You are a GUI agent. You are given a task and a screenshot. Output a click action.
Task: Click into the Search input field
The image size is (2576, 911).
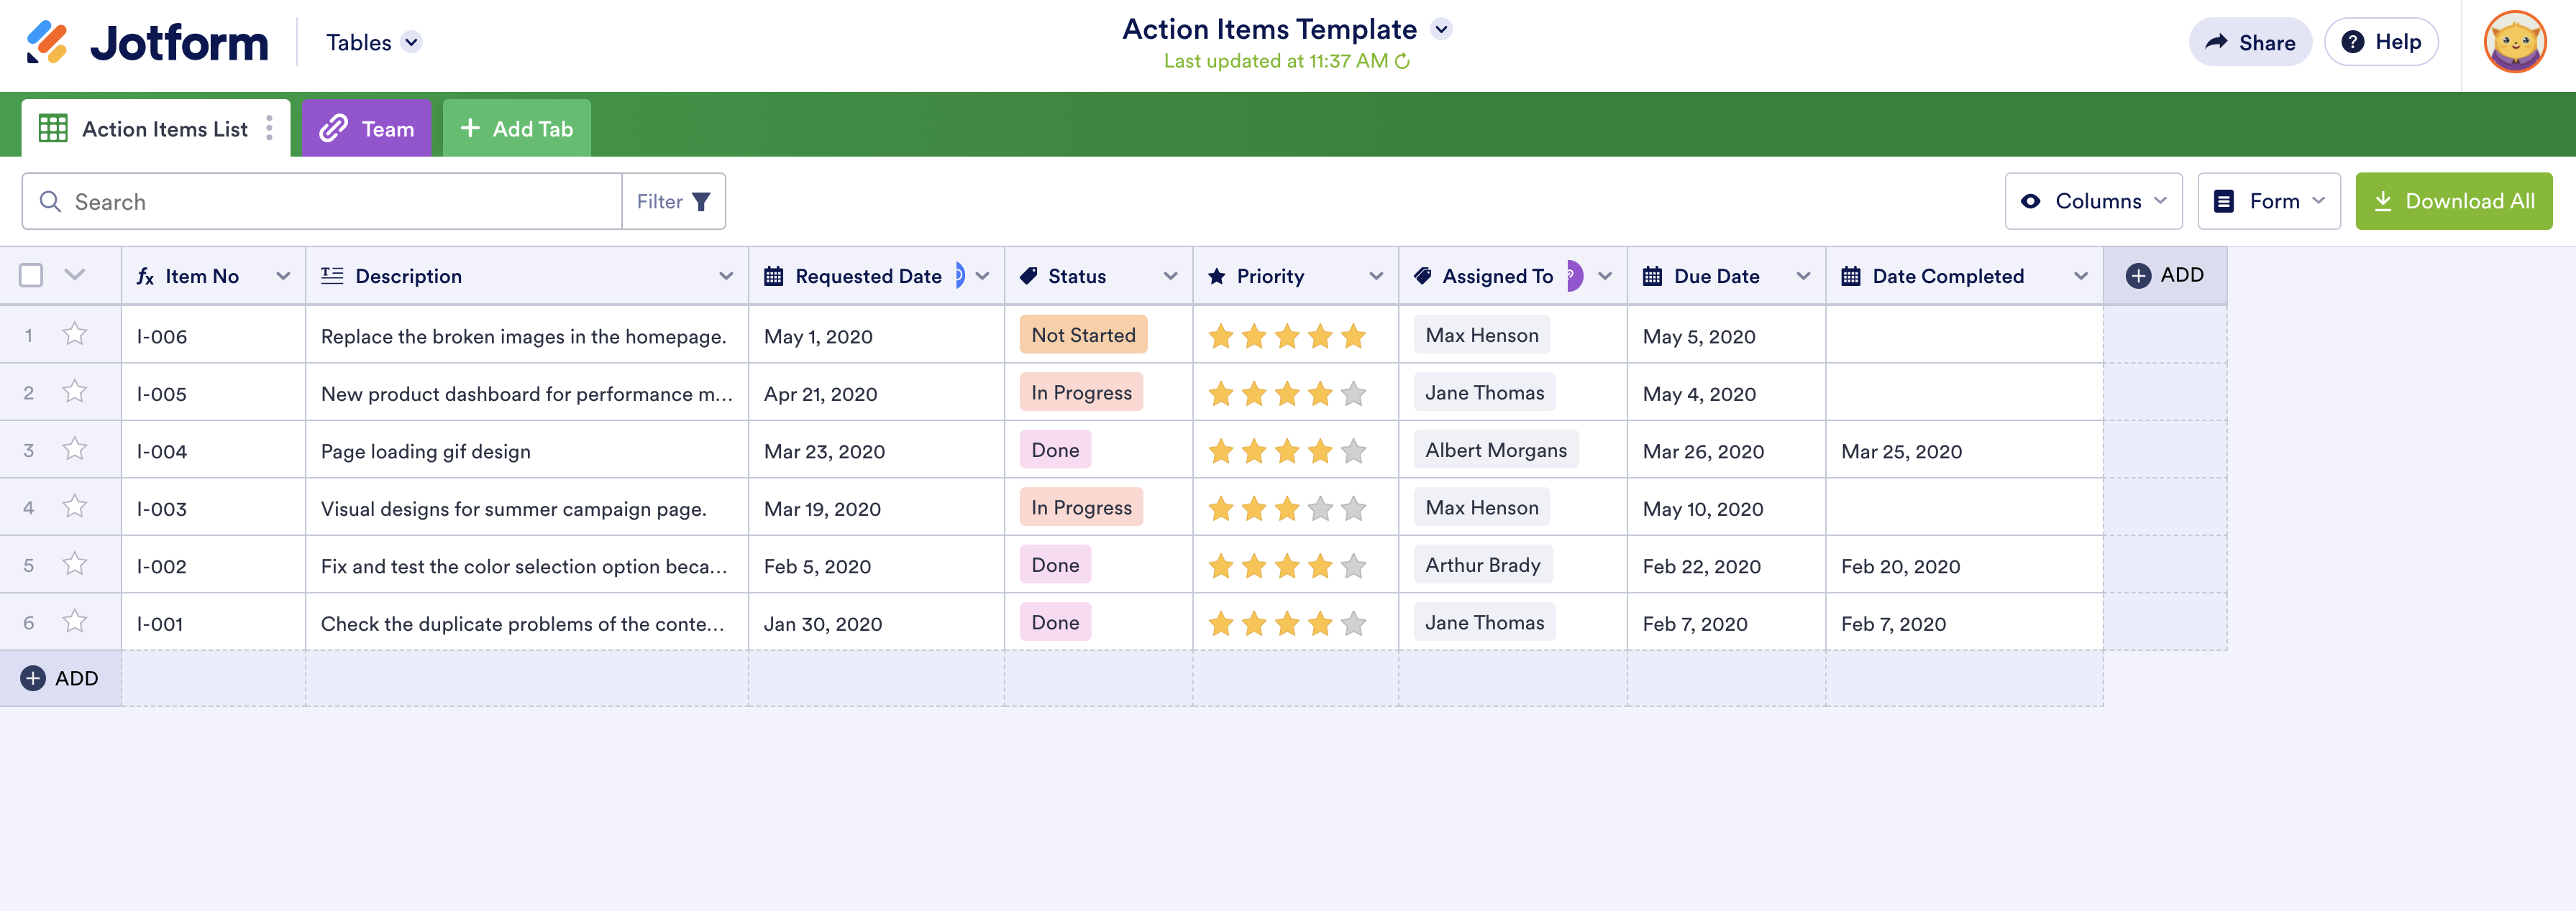340,202
